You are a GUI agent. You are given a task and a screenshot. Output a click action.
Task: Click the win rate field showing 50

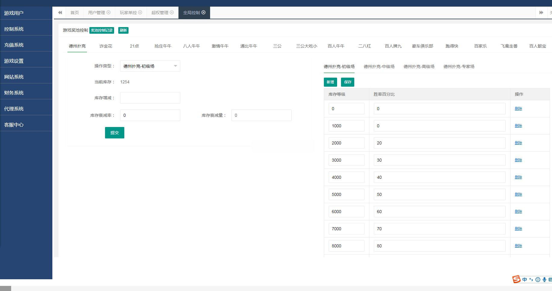(x=439, y=194)
